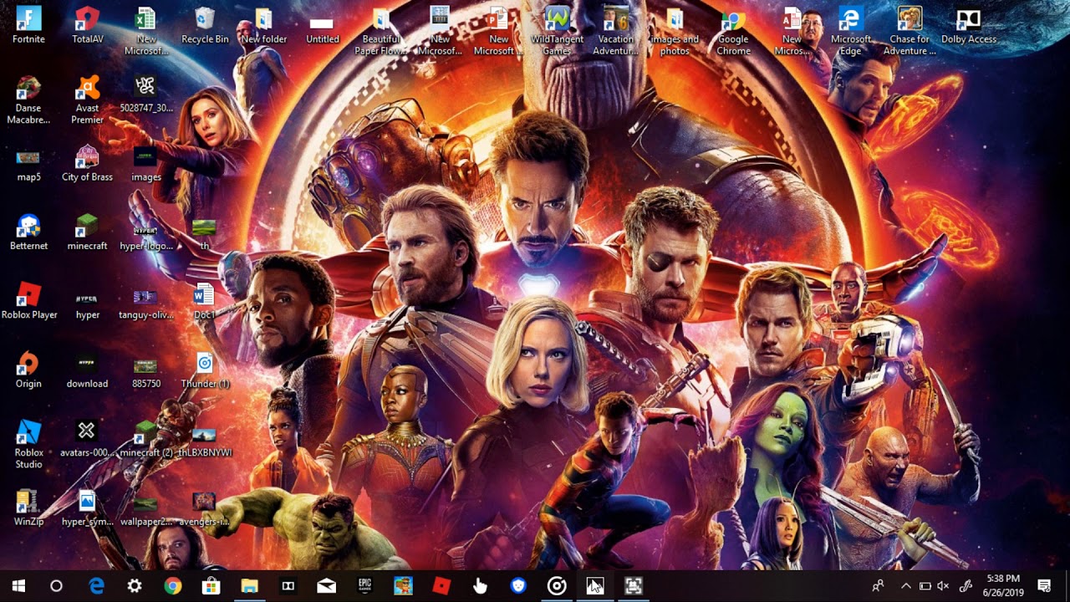The height and width of the screenshot is (602, 1070).
Task: Launch Epic Games from taskbar
Action: 365,586
